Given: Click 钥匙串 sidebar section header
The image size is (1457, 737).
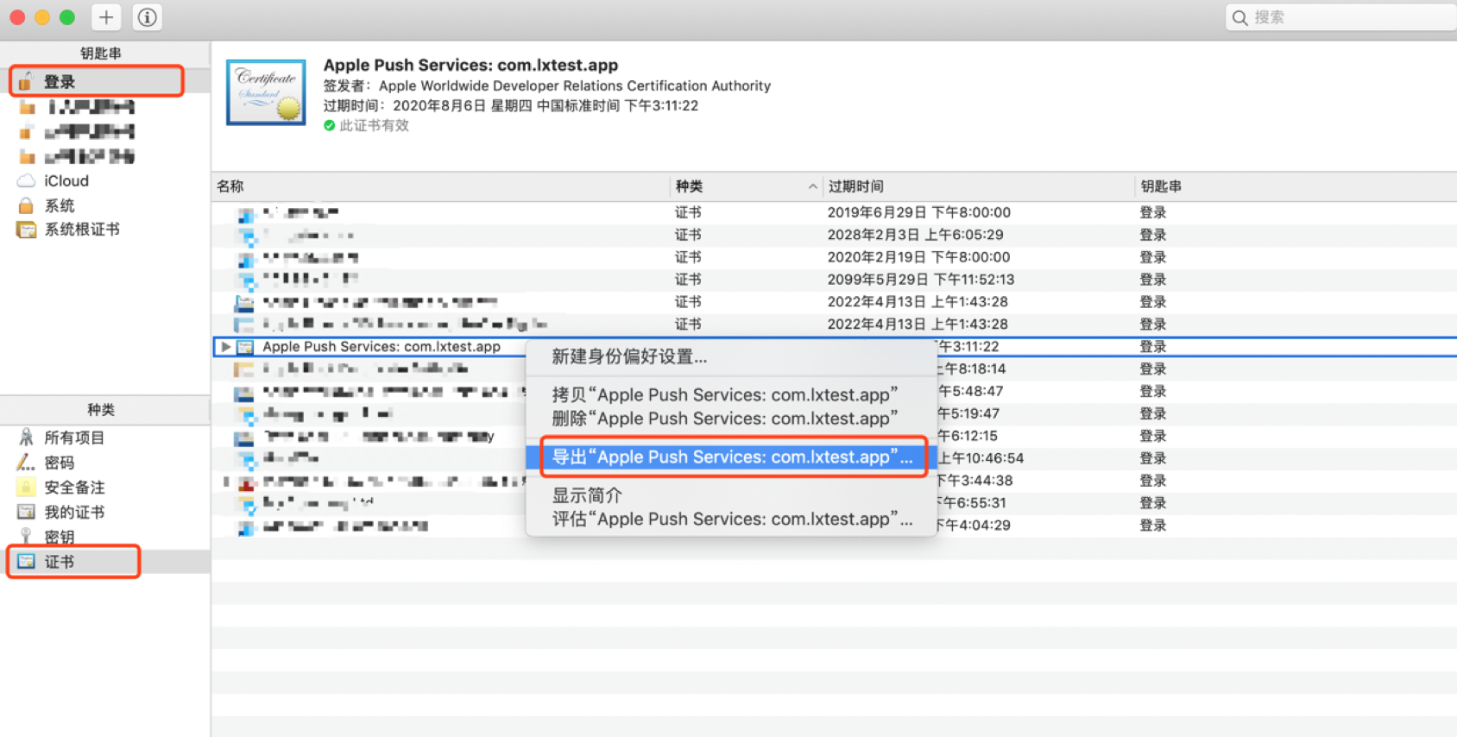Looking at the screenshot, I should [101, 54].
